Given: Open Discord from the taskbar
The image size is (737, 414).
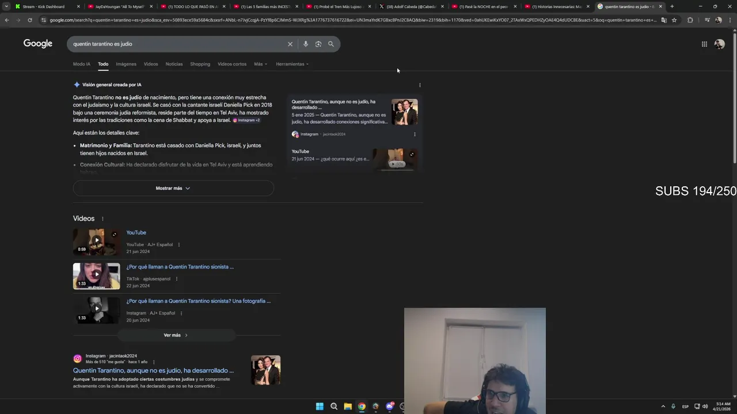Looking at the screenshot, I should click(390, 407).
